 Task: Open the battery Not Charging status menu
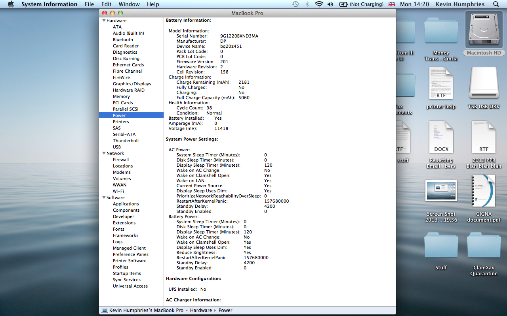361,4
